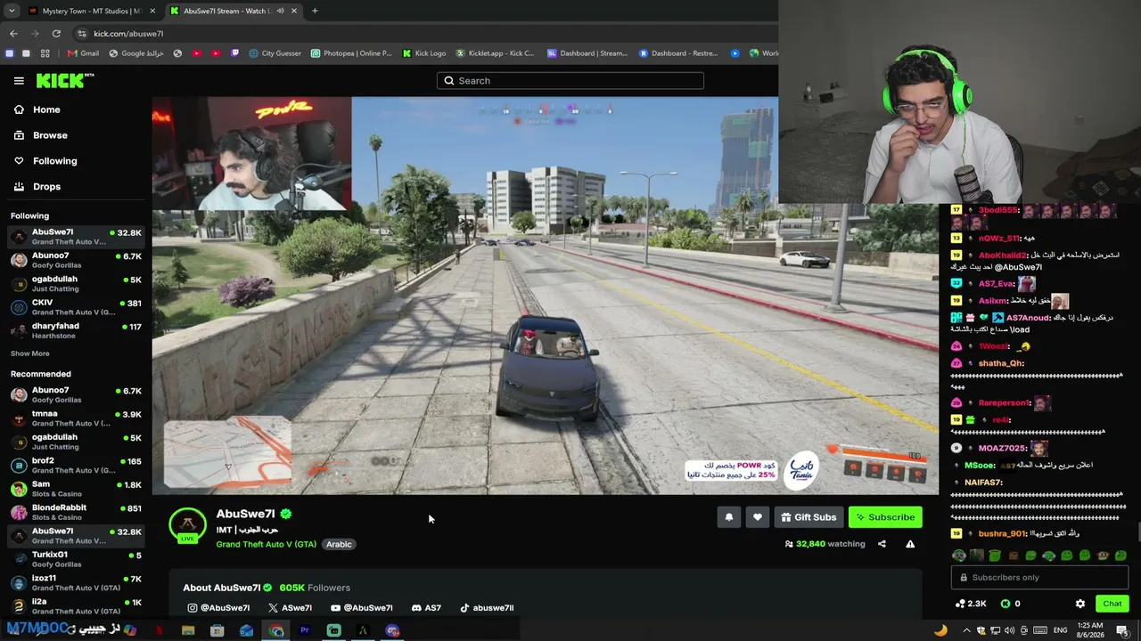The image size is (1141, 641).
Task: Open a new browser tab
Action: coord(315,11)
